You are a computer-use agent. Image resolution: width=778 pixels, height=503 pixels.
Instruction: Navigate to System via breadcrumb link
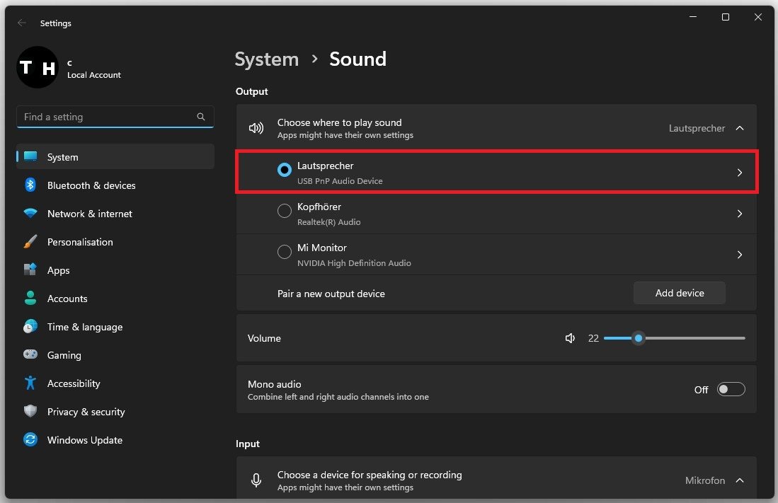[266, 59]
